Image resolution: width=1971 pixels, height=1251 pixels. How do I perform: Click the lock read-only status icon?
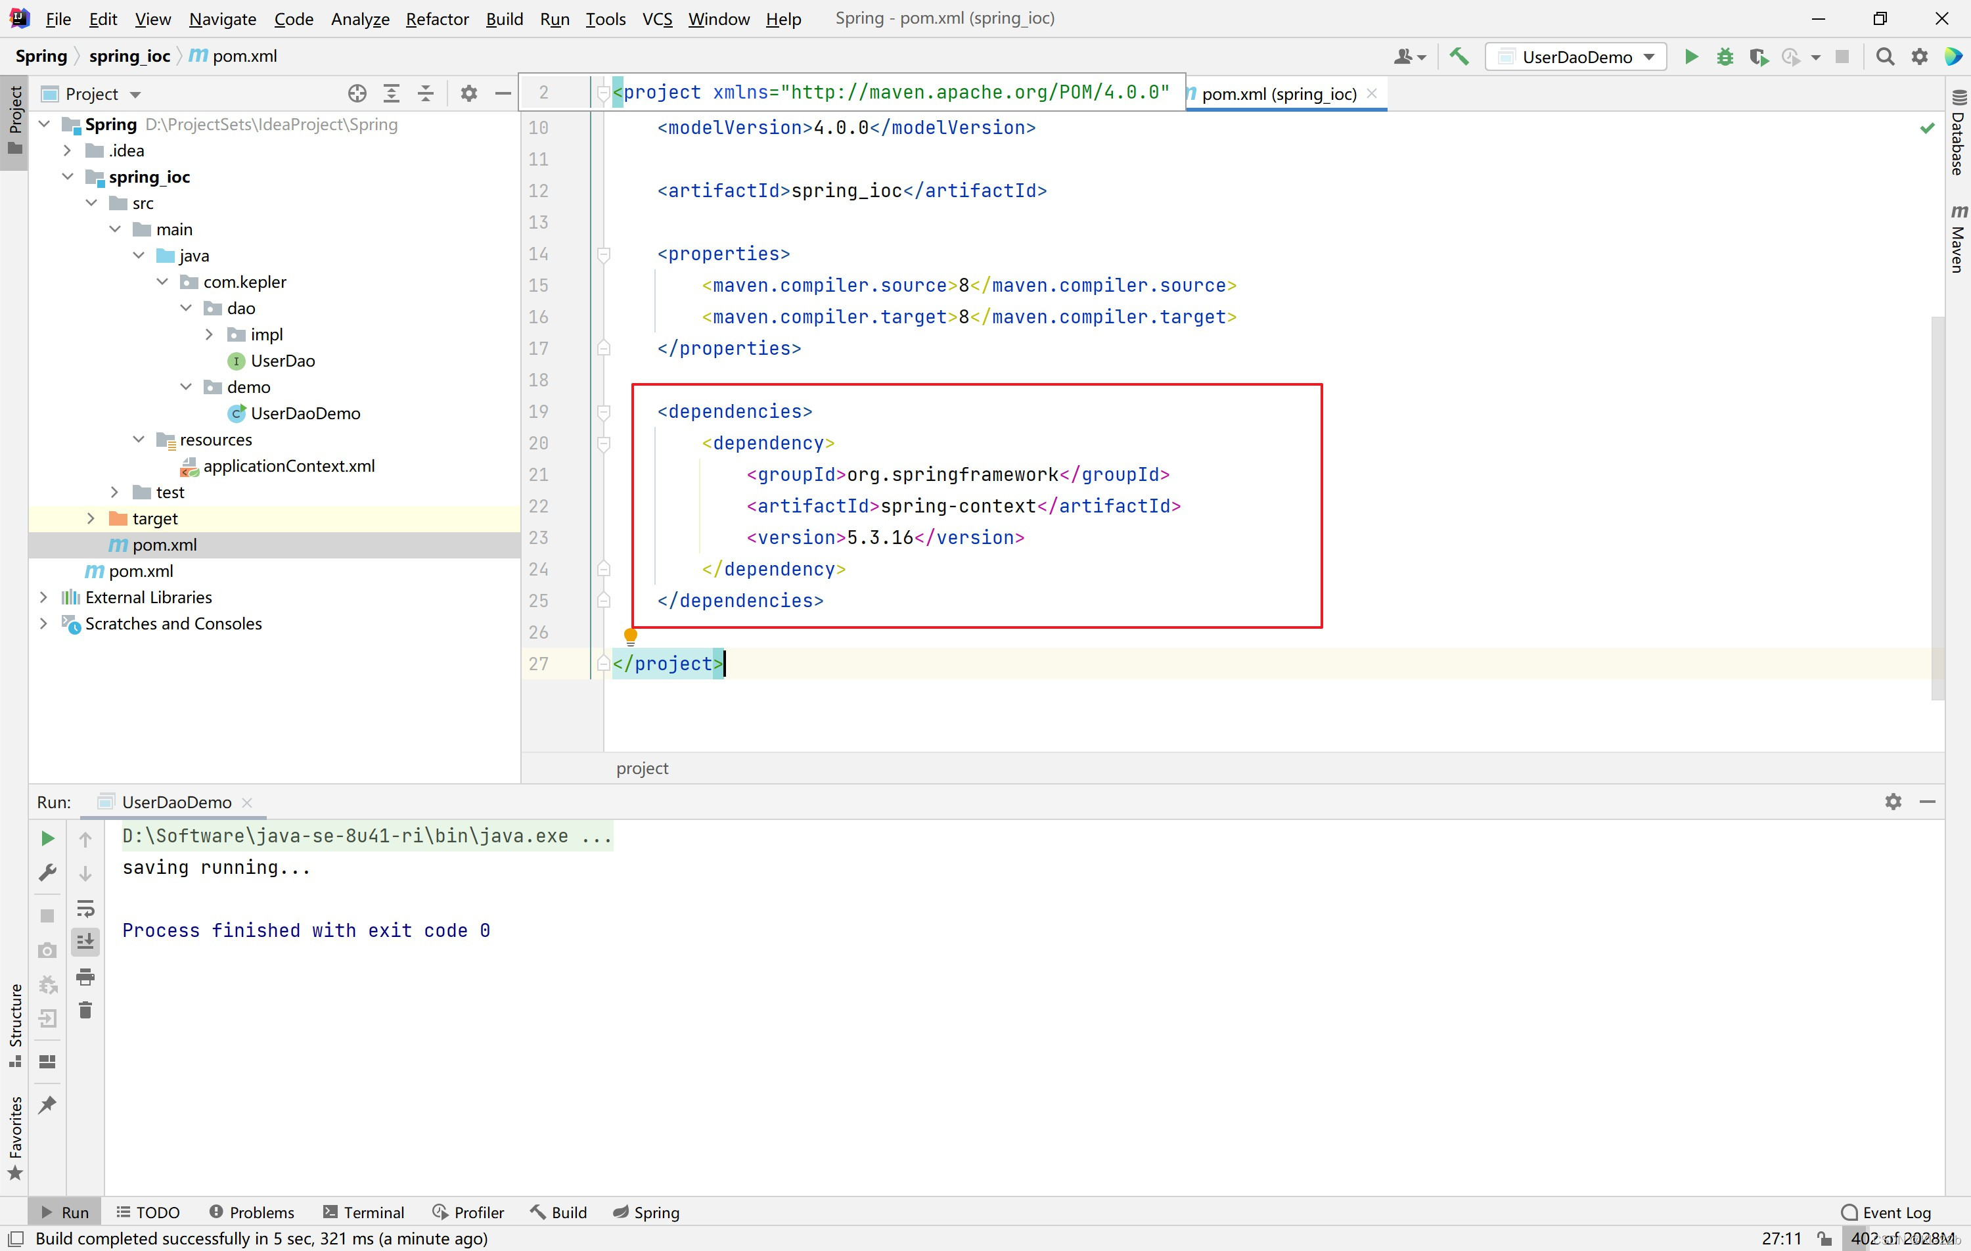1824,1238
